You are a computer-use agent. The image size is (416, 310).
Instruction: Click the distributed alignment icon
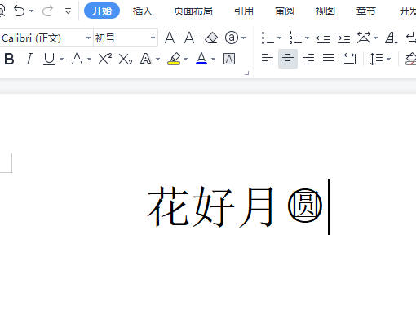[349, 59]
